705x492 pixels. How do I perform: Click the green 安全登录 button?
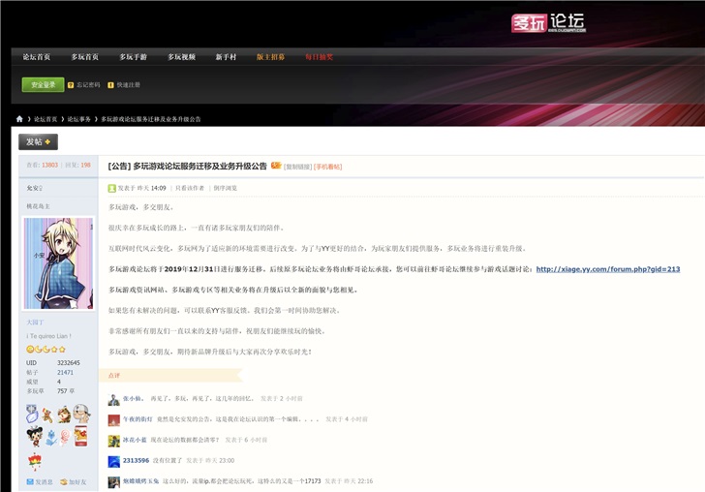[x=43, y=84]
